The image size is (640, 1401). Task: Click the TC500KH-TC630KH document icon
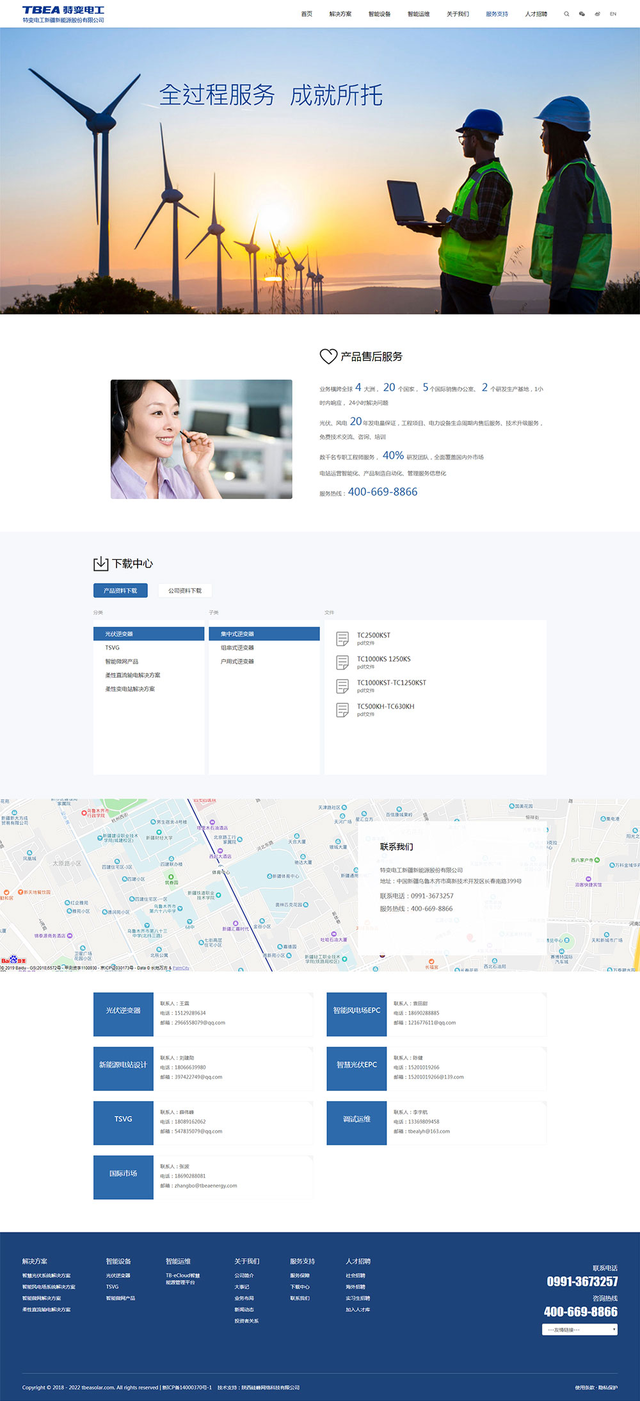coord(342,710)
